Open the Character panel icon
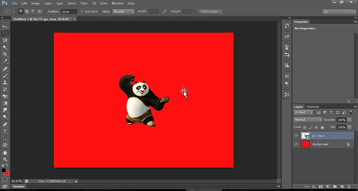 tap(287, 76)
